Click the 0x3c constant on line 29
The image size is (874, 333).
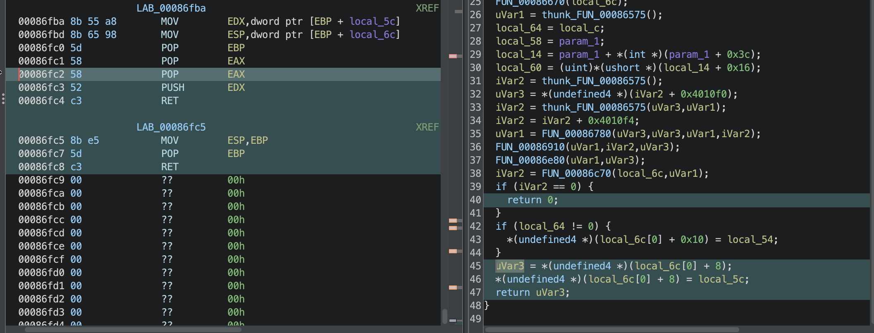point(738,55)
